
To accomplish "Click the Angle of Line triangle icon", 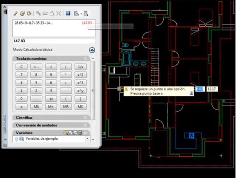I will 52,14.
